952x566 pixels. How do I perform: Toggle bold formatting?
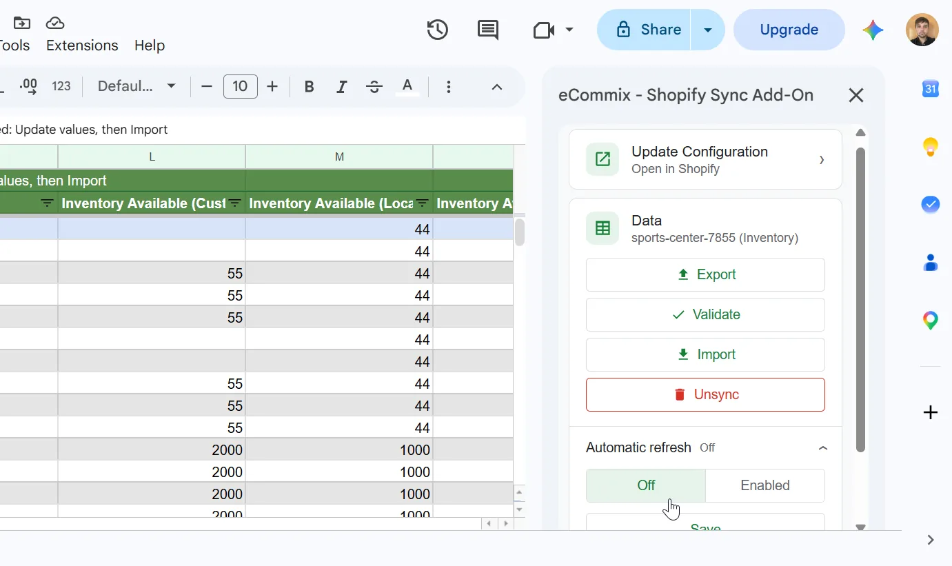(x=309, y=86)
